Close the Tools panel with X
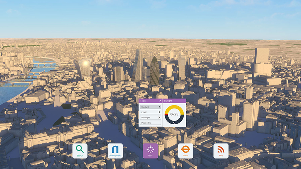 tap(160, 101)
